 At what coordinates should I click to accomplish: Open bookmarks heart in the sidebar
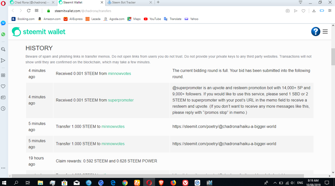pyautogui.click(x=3, y=86)
